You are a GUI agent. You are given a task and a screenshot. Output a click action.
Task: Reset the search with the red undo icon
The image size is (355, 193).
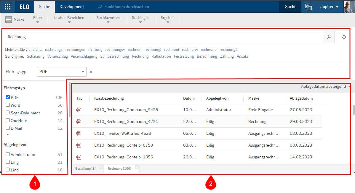[344, 37]
